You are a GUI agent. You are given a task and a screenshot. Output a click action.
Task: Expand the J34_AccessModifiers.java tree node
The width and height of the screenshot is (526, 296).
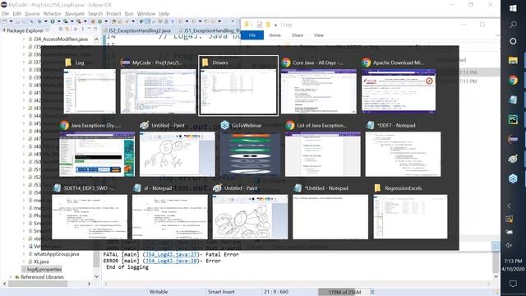24,39
